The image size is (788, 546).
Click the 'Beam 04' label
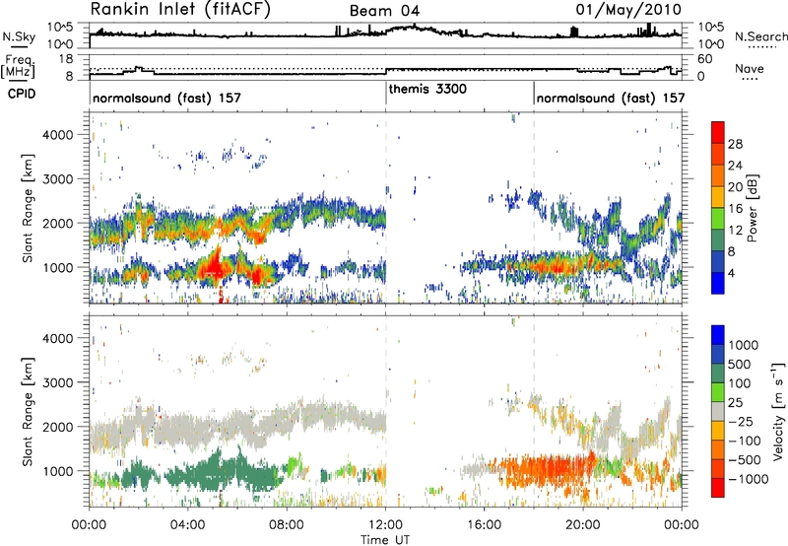click(384, 11)
